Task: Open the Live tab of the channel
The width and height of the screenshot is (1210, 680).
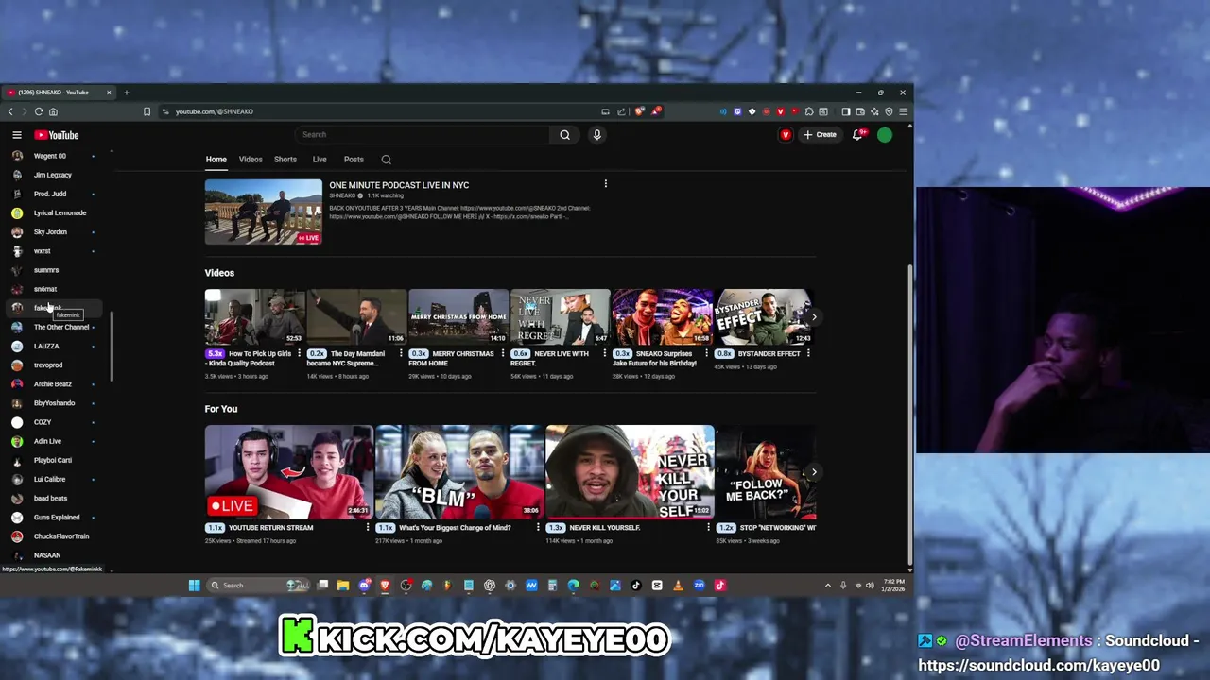Action: click(x=320, y=160)
